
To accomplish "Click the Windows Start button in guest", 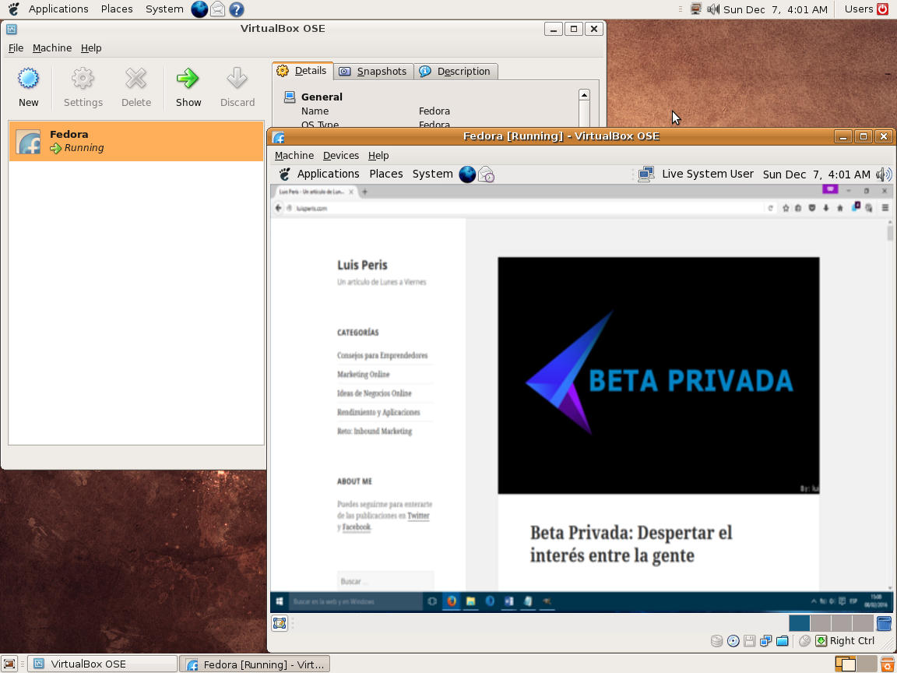I will tap(280, 601).
